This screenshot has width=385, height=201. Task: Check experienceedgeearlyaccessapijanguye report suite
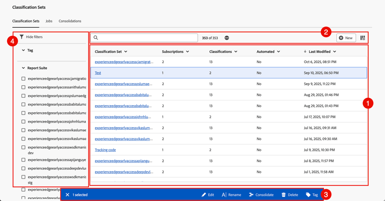pyautogui.click(x=23, y=160)
